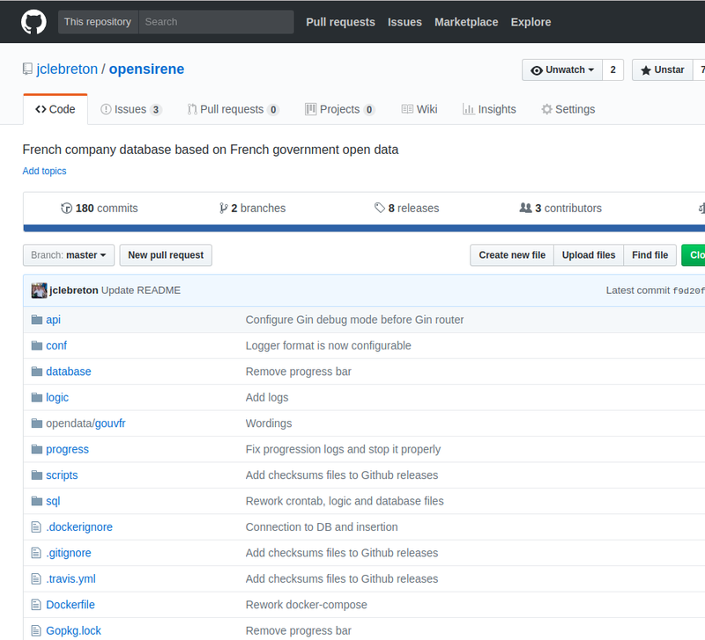
Task: Open Settings tab with gear icon
Action: pos(568,109)
